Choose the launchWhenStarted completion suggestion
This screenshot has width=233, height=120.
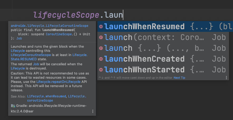click(144, 70)
